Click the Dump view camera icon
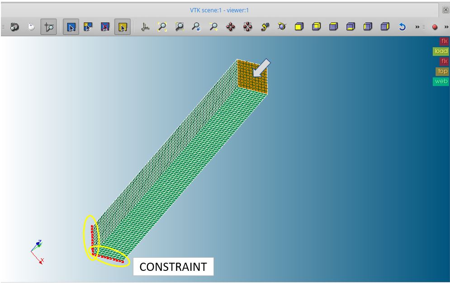 coord(14,27)
